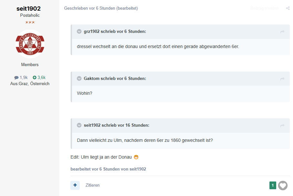The width and height of the screenshot is (293, 196).
Task: Click the grinning emoji in the post
Action: (x=136, y=157)
